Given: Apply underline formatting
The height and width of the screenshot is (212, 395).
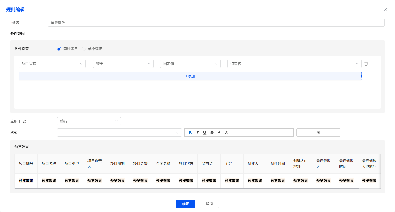Looking at the screenshot, I should coord(205,133).
